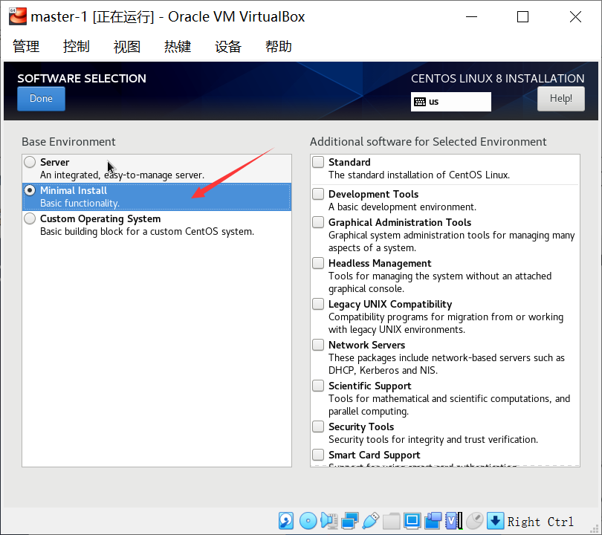Click the Additional software for Selected Environment label
Screen dimensions: 602x535
pos(428,142)
